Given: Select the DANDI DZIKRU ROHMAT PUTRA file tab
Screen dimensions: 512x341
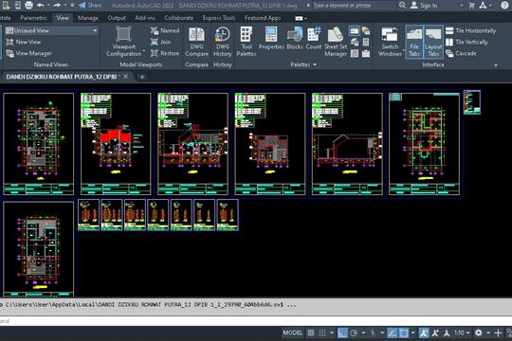Looking at the screenshot, I should click(62, 77).
